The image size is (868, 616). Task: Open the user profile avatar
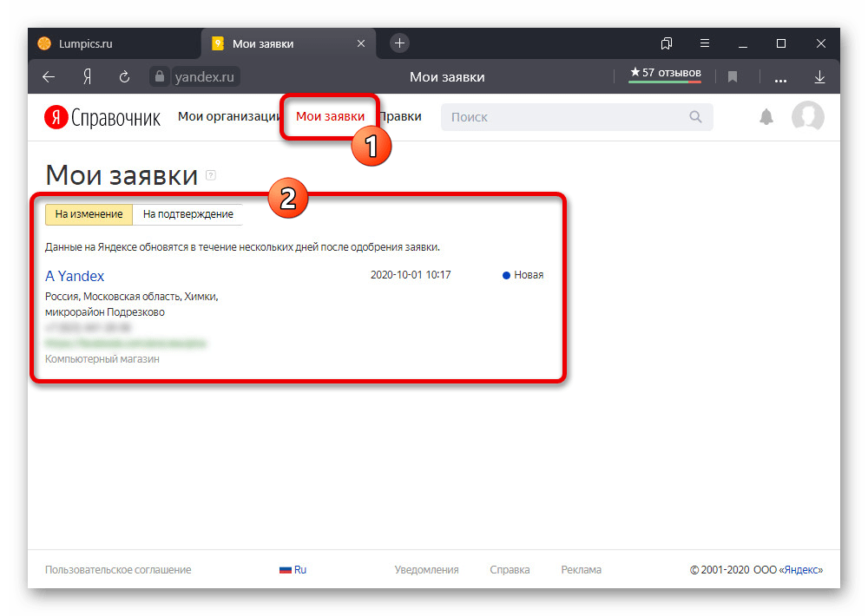click(x=807, y=117)
